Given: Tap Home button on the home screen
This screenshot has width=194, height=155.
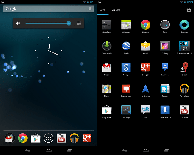Looking at the screenshot, I should click(48, 151).
